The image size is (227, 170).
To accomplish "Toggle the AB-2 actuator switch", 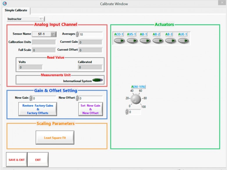I will click(158, 41).
